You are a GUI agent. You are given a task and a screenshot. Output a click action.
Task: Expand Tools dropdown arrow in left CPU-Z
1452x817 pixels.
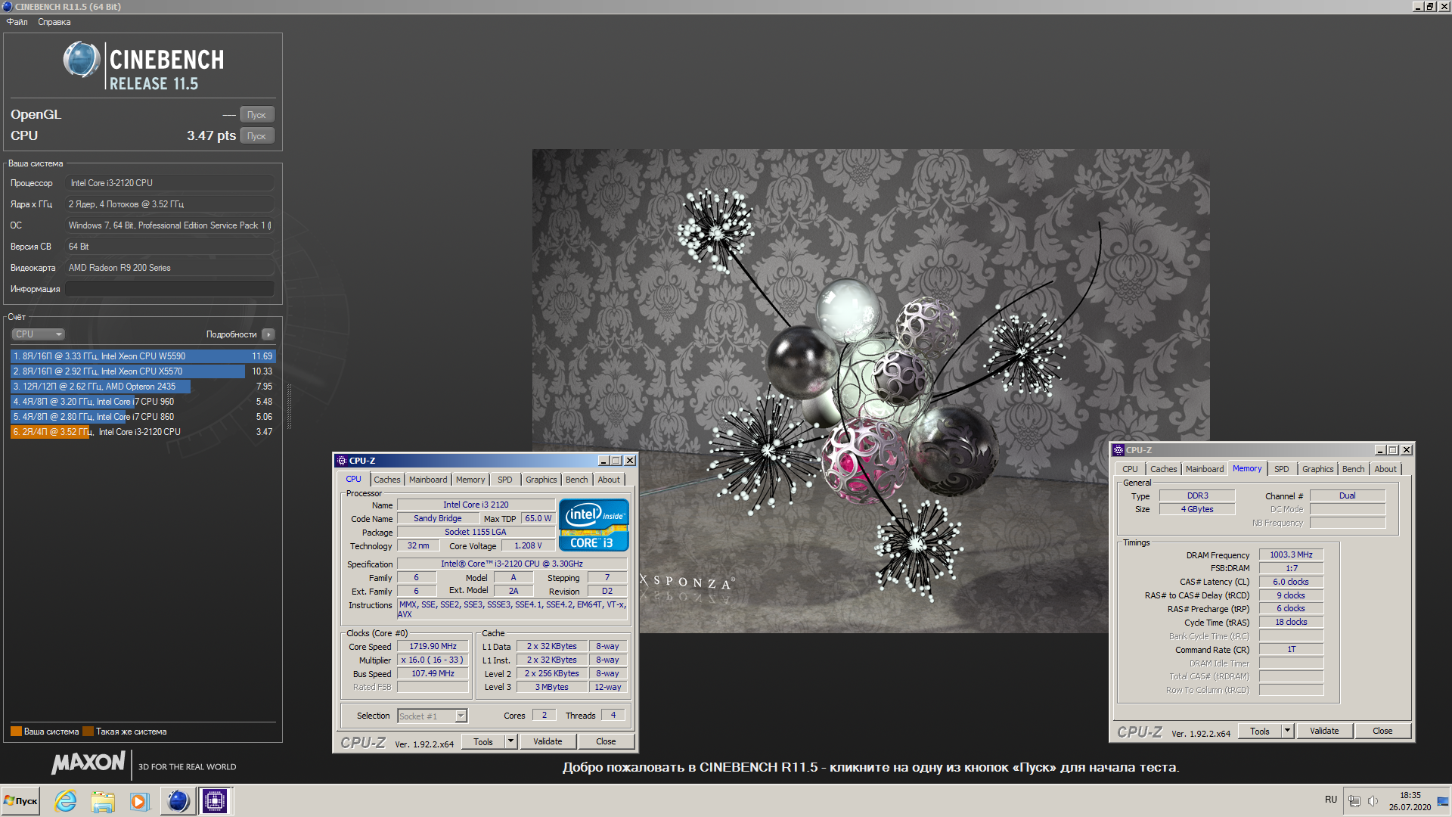coord(511,742)
